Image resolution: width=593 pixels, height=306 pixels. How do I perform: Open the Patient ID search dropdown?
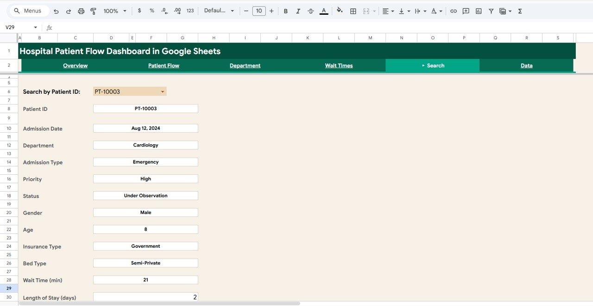pyautogui.click(x=162, y=92)
